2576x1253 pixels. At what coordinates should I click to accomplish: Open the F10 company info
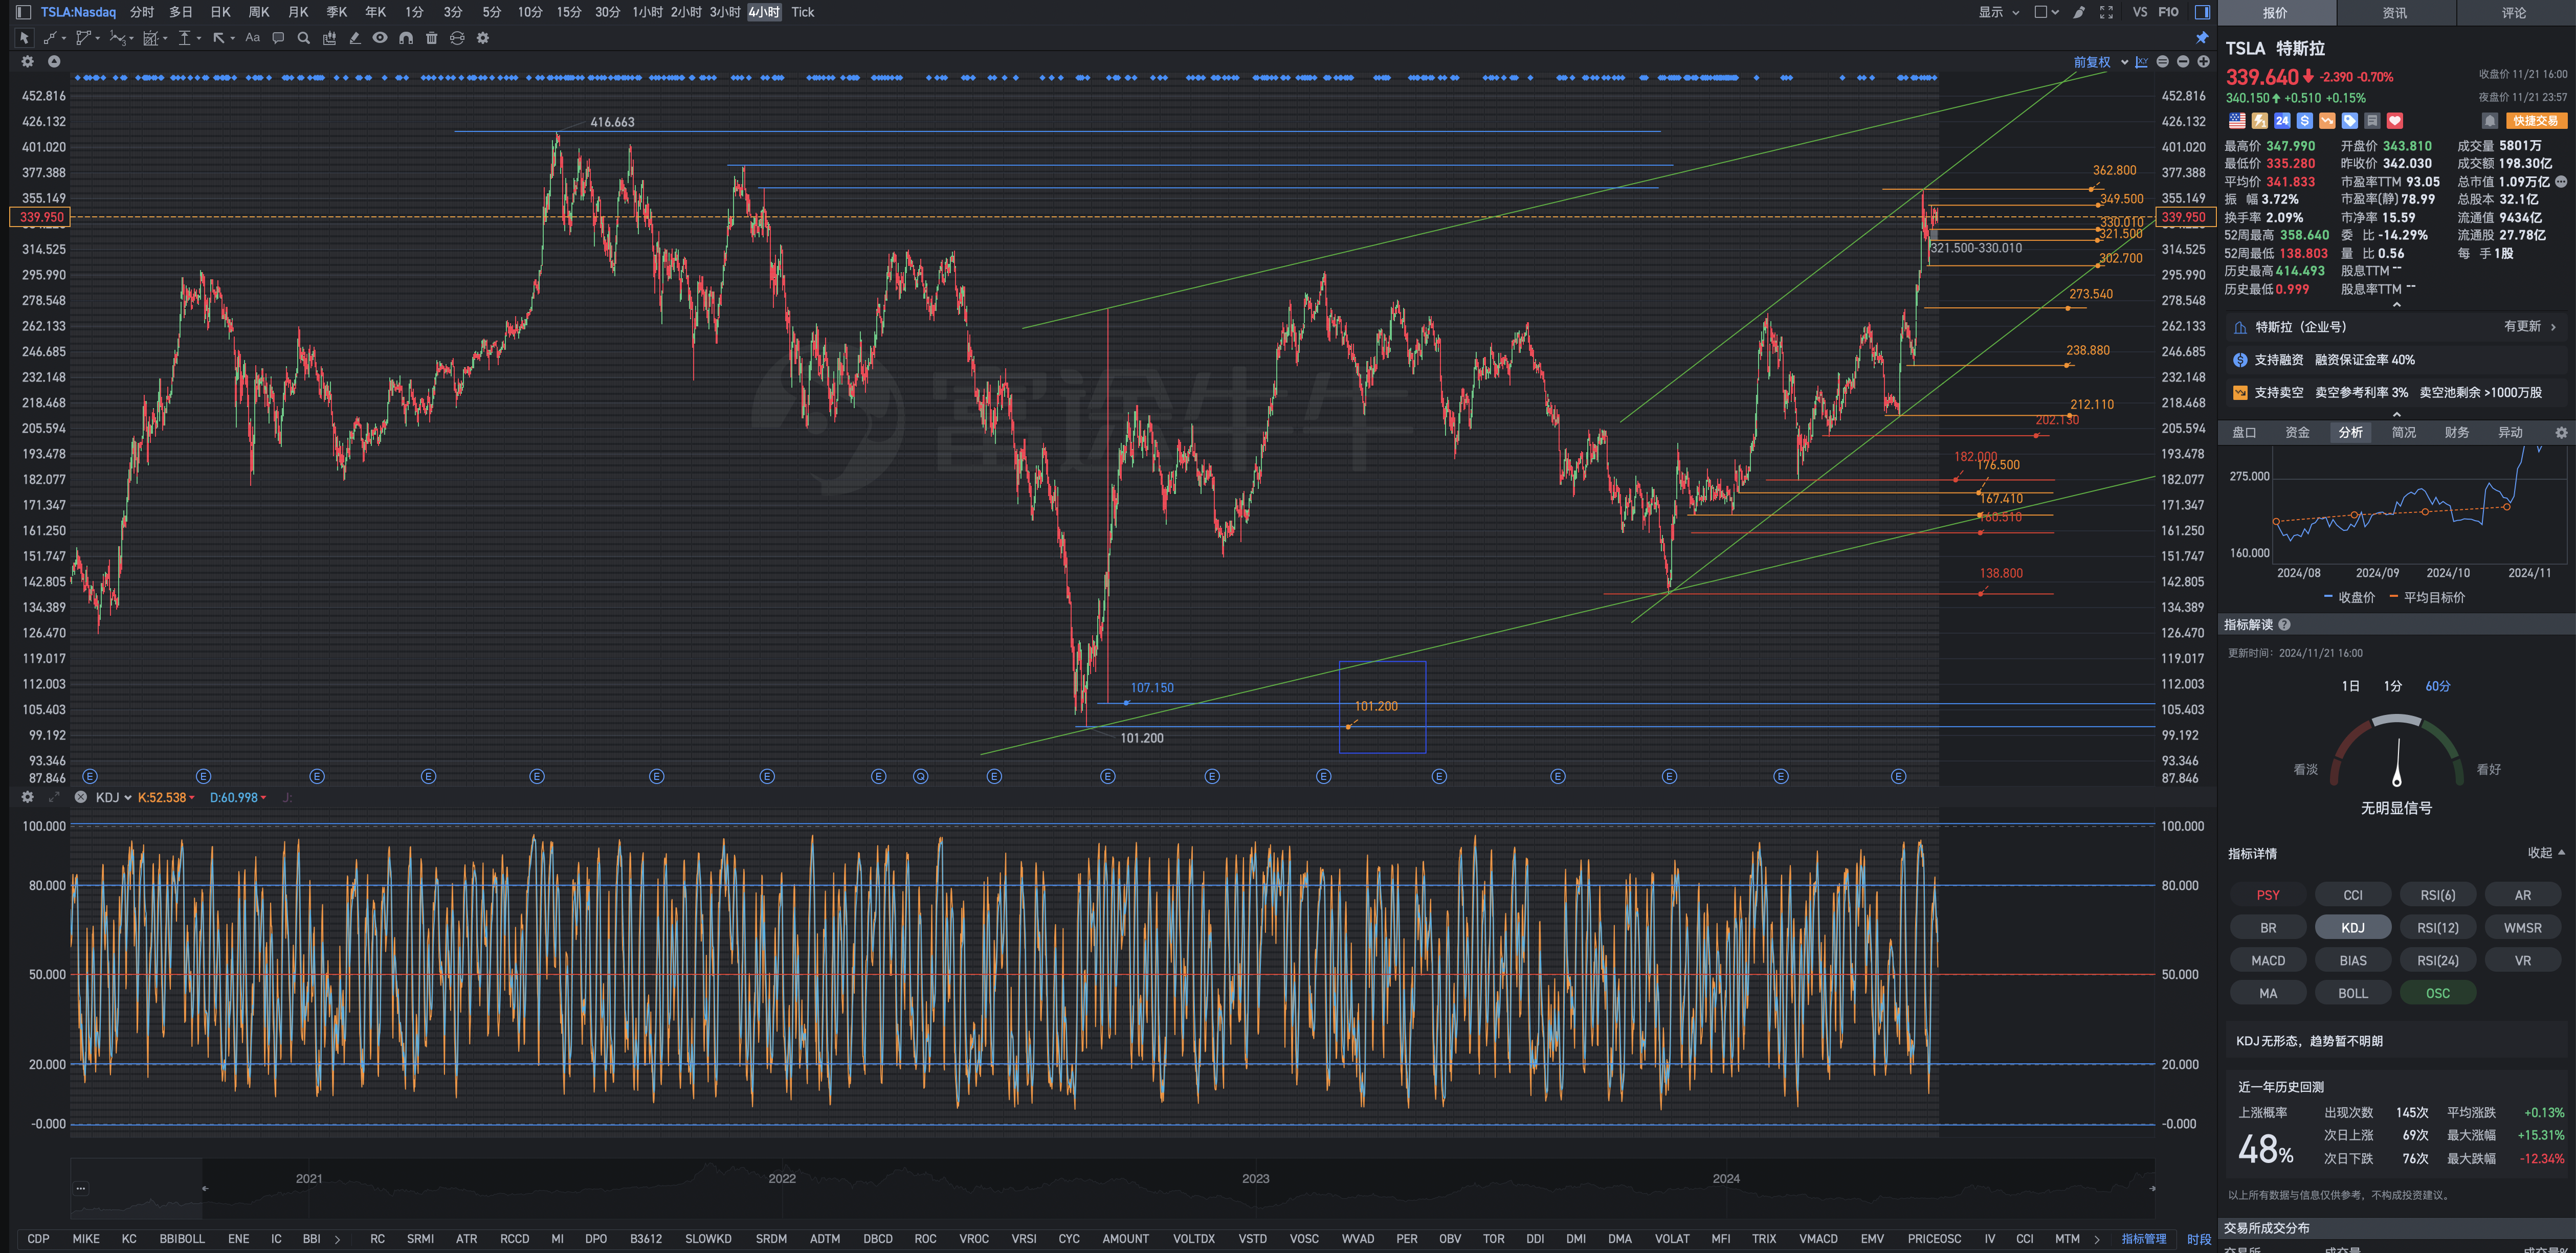(2168, 12)
